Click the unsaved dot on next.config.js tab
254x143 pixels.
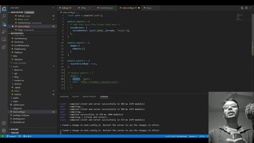point(139,8)
